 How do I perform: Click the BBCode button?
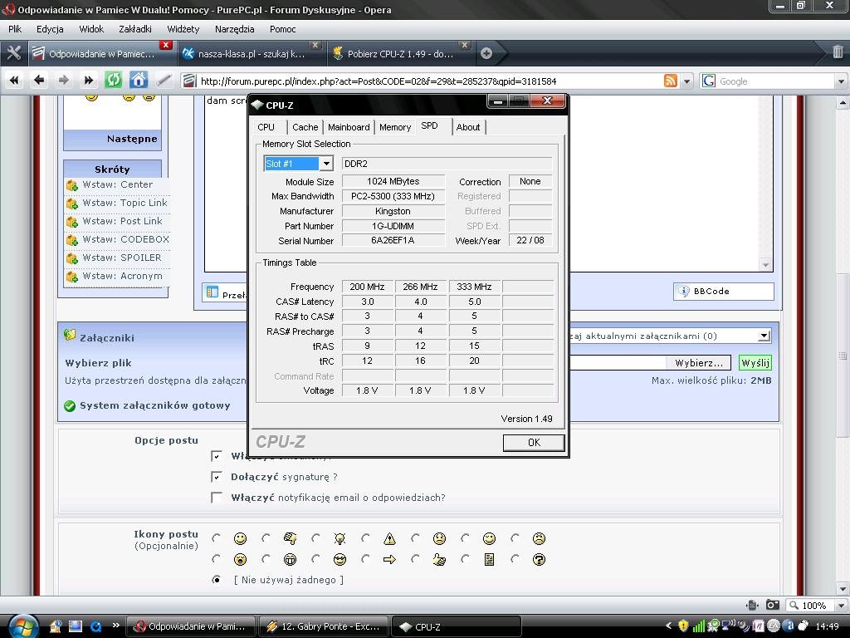pos(723,292)
